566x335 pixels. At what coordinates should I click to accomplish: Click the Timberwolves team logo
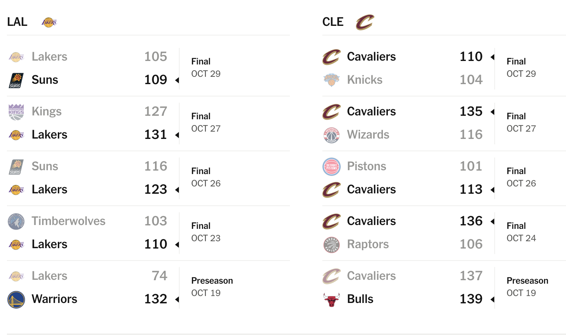click(16, 222)
